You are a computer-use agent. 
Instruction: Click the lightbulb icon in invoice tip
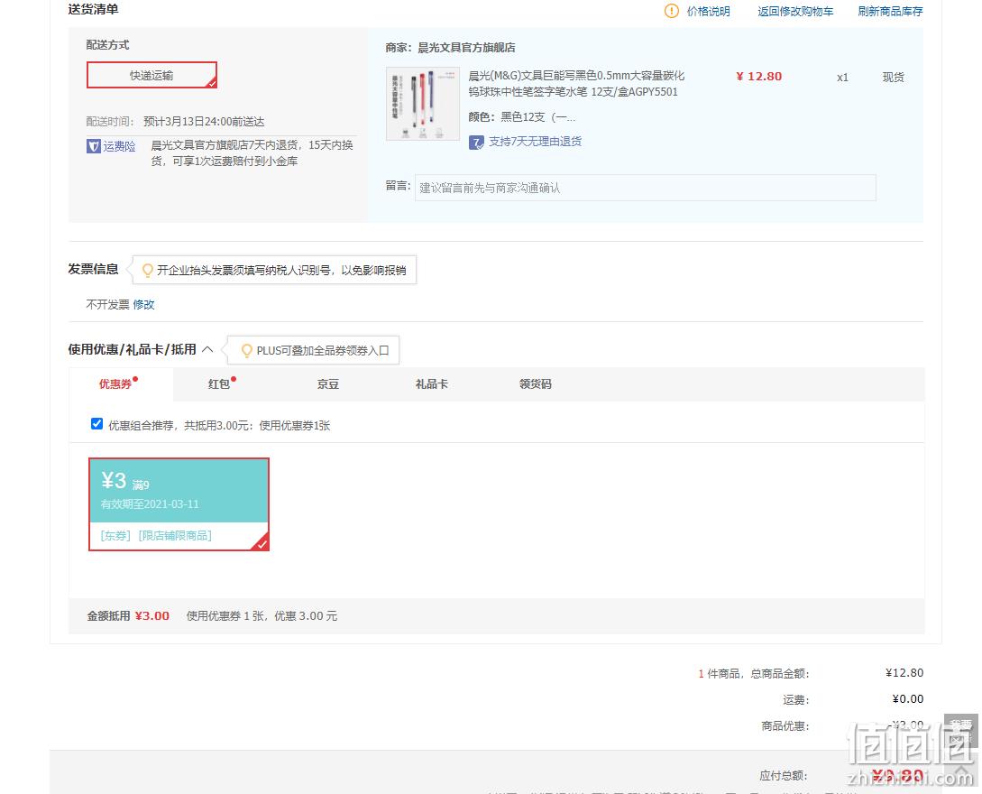[148, 270]
